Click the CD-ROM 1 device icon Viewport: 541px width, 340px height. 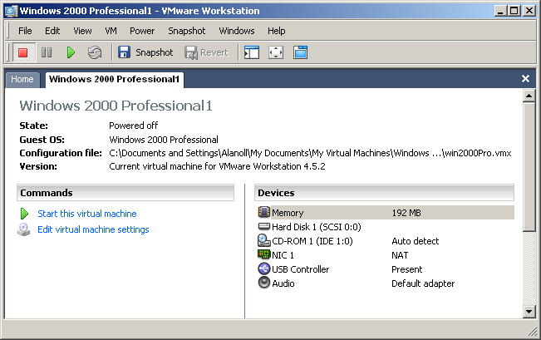pyautogui.click(x=264, y=240)
